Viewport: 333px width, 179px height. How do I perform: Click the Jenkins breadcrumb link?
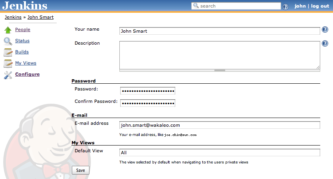[13, 17]
